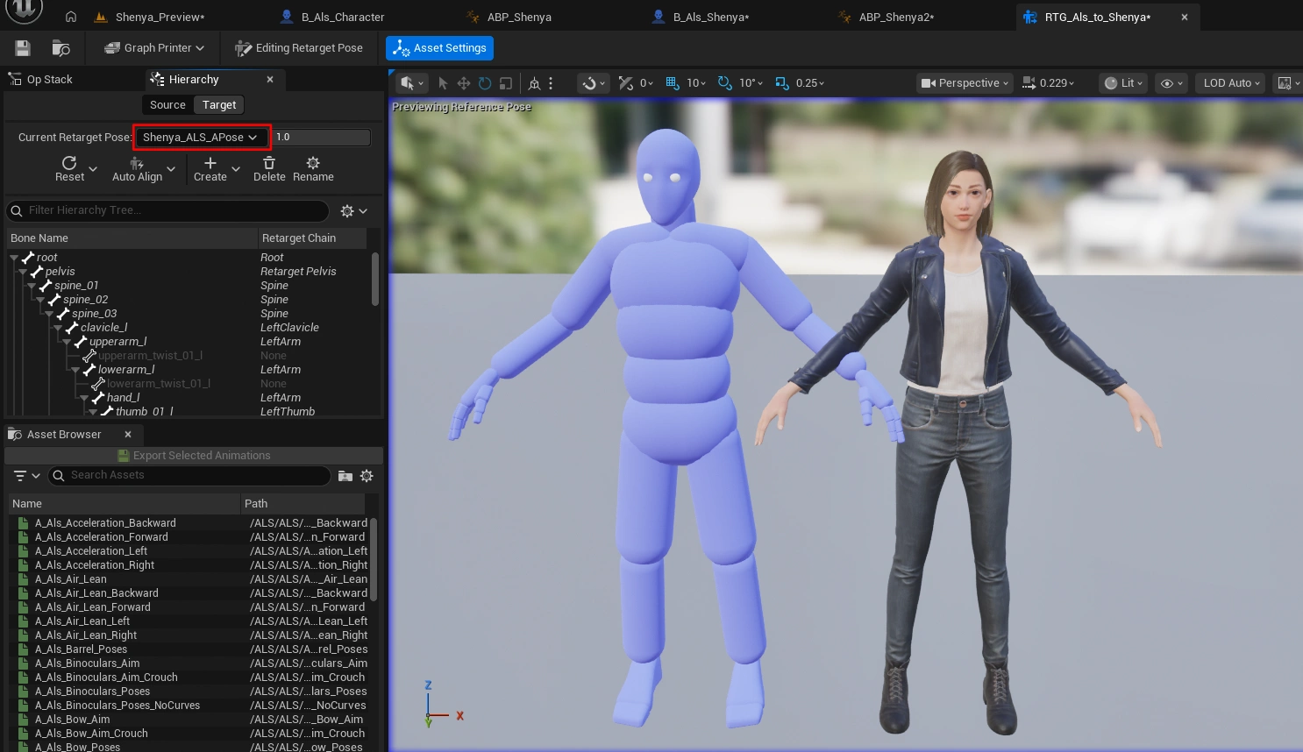Open the Current Retarget Pose dropdown
The height and width of the screenshot is (752, 1303).
pyautogui.click(x=201, y=138)
